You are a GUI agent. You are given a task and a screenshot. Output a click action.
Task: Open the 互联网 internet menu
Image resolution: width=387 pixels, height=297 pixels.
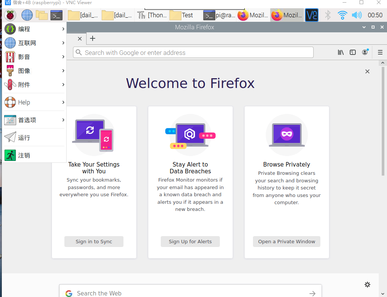34,43
